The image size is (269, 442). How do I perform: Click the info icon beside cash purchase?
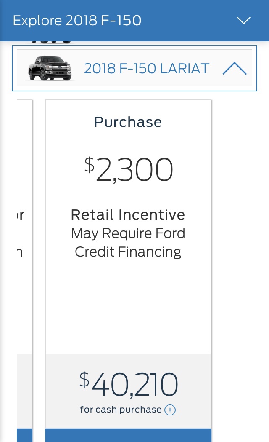170,410
